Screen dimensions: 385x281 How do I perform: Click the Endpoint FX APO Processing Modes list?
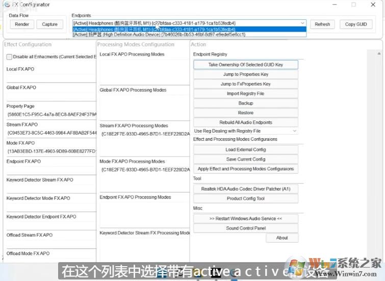145,214
